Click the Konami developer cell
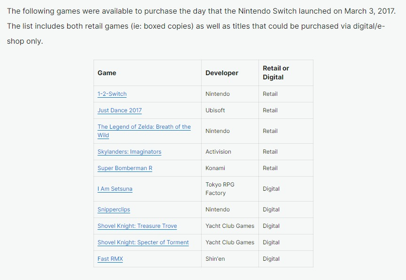The width and height of the screenshot is (406, 280). pyautogui.click(x=215, y=168)
